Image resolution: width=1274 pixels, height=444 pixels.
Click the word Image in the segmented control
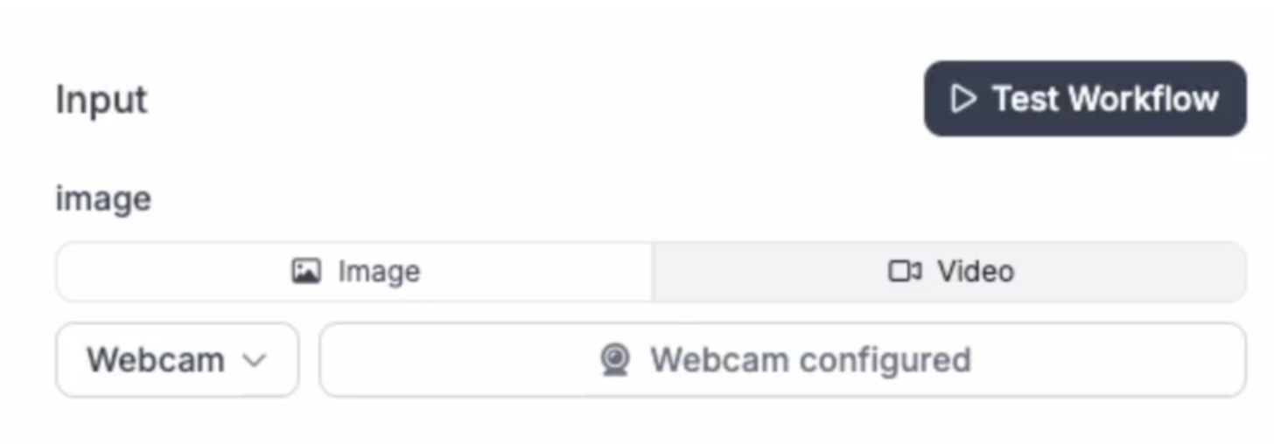[x=379, y=273]
